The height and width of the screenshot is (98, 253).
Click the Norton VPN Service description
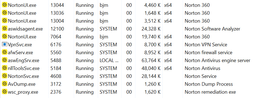point(206,45)
